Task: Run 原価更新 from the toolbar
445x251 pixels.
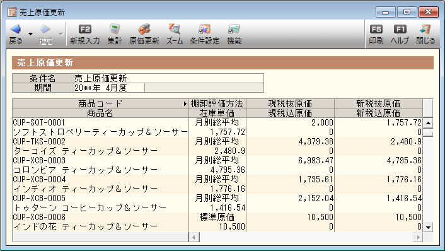Action: [144, 29]
